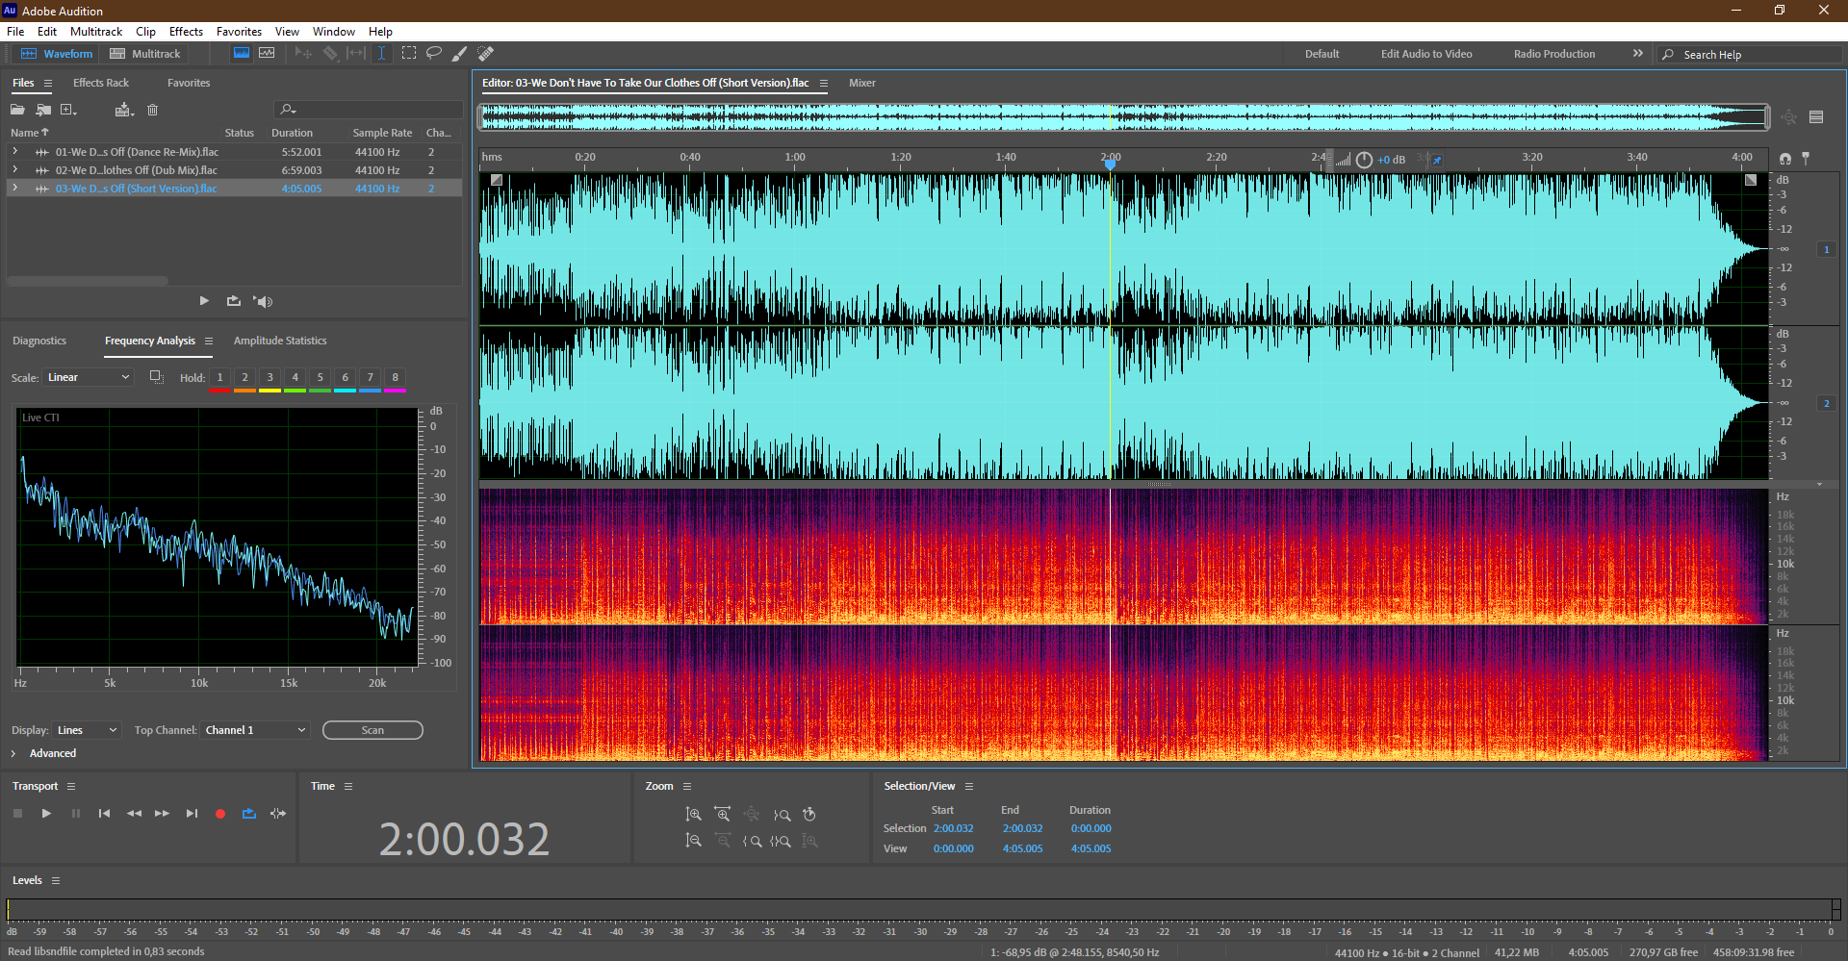Click the fade-out handle on waveform
Screen dimensions: 1848x961
[x=1751, y=180]
